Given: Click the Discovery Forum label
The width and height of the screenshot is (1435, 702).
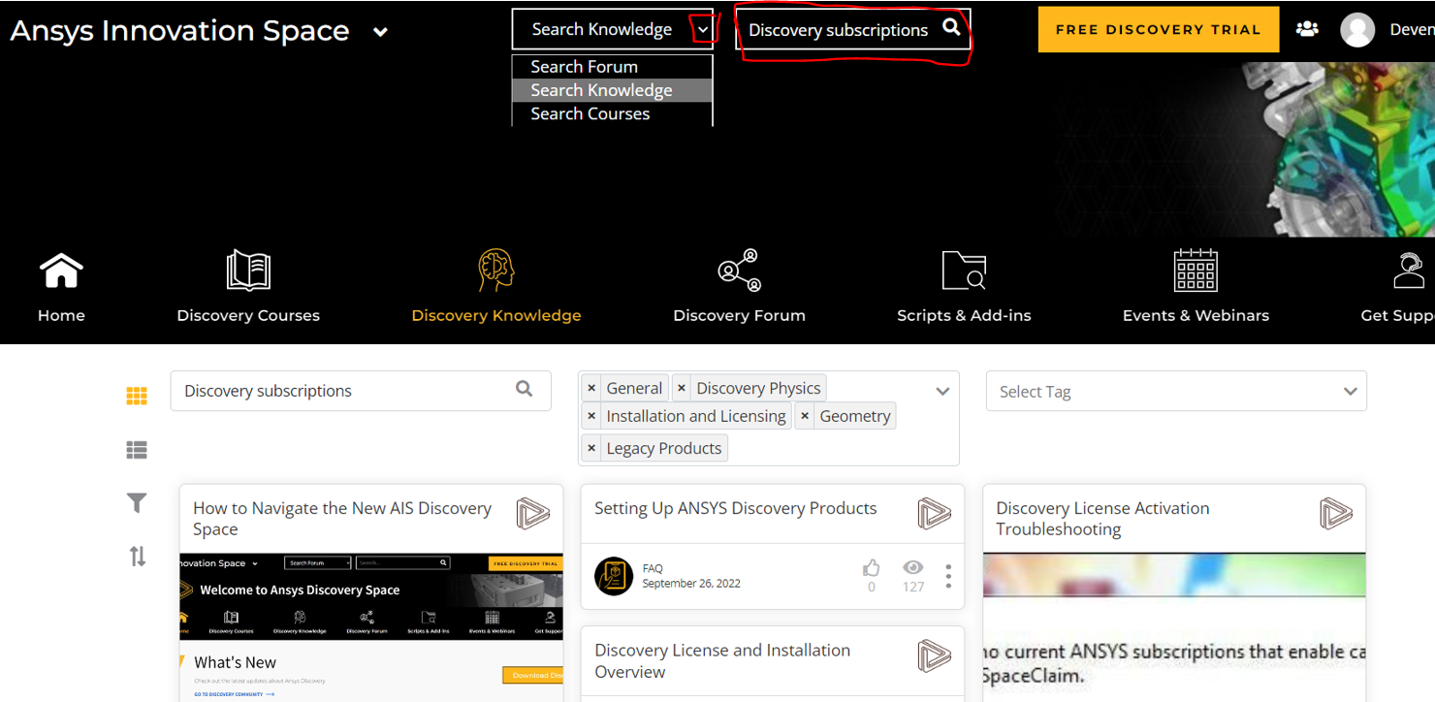Looking at the screenshot, I should (x=739, y=315).
